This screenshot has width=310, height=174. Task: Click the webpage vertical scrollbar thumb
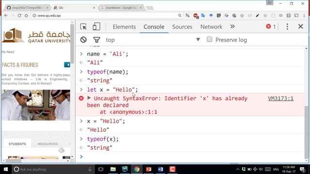72,44
